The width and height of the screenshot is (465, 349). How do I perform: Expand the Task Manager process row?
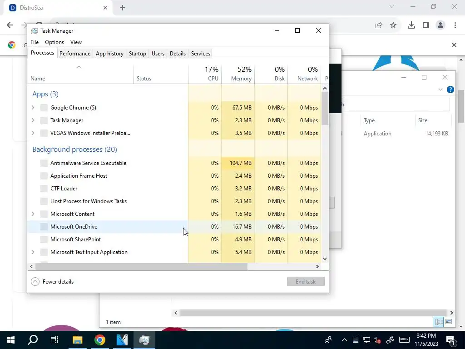tap(33, 120)
